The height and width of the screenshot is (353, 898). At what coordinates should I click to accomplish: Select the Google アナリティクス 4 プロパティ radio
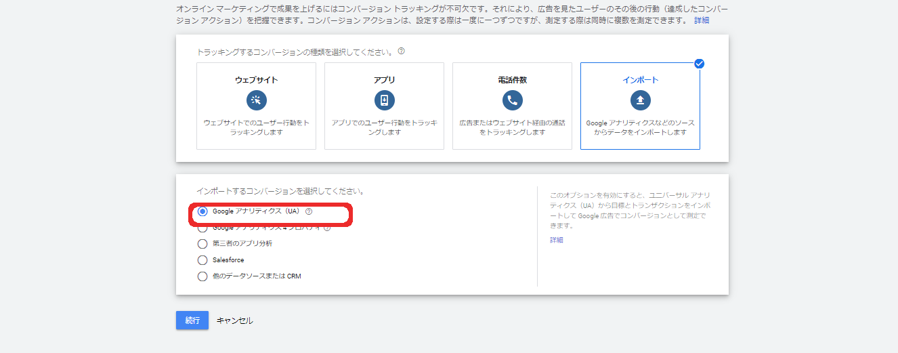(x=202, y=228)
